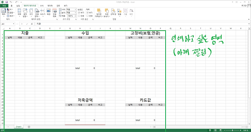The width and height of the screenshot is (251, 132).
Task: Toggle the Gridlines Print (인쇄) checkbox
Action: (x=79, y=16)
